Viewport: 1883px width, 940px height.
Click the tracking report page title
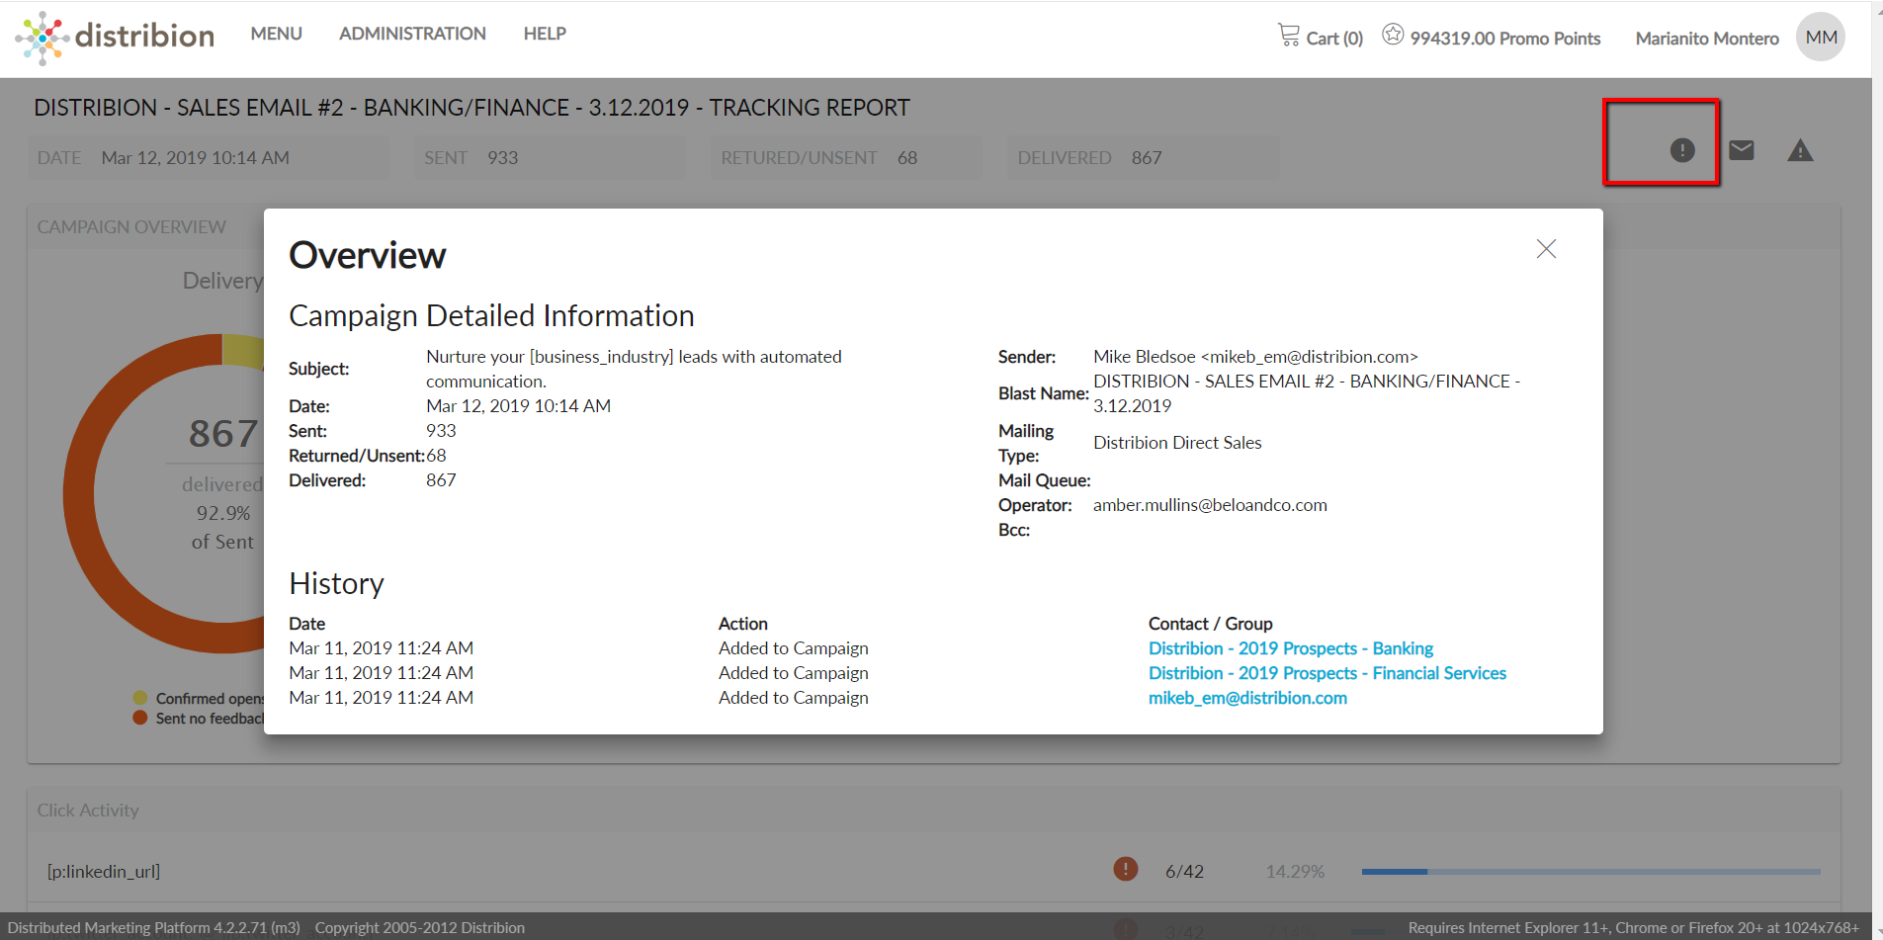coord(471,108)
